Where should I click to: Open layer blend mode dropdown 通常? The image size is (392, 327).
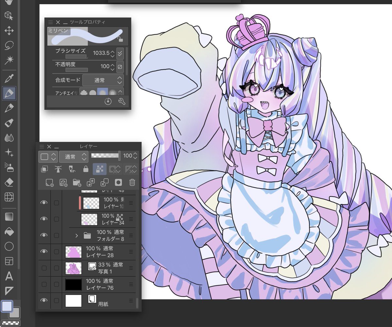(x=73, y=156)
